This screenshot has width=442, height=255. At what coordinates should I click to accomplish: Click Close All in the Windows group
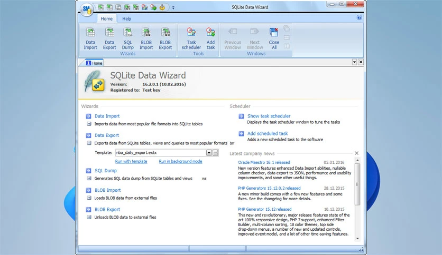274,39
